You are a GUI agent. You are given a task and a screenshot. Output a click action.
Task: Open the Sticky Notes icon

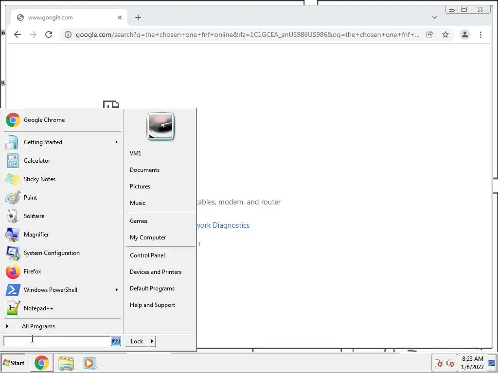[12, 179]
